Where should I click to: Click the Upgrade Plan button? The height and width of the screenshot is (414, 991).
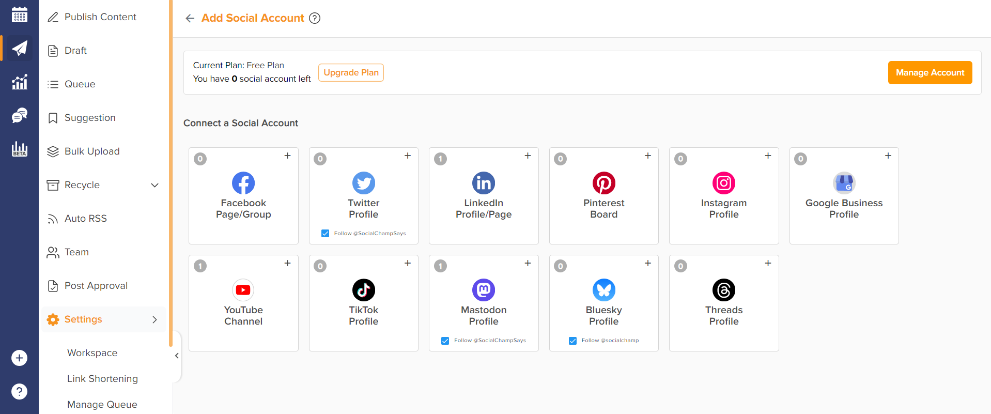(351, 73)
